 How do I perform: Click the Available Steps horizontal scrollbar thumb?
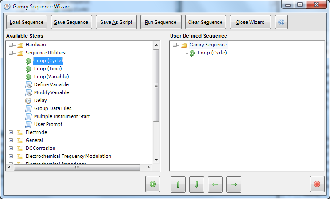click(77, 167)
